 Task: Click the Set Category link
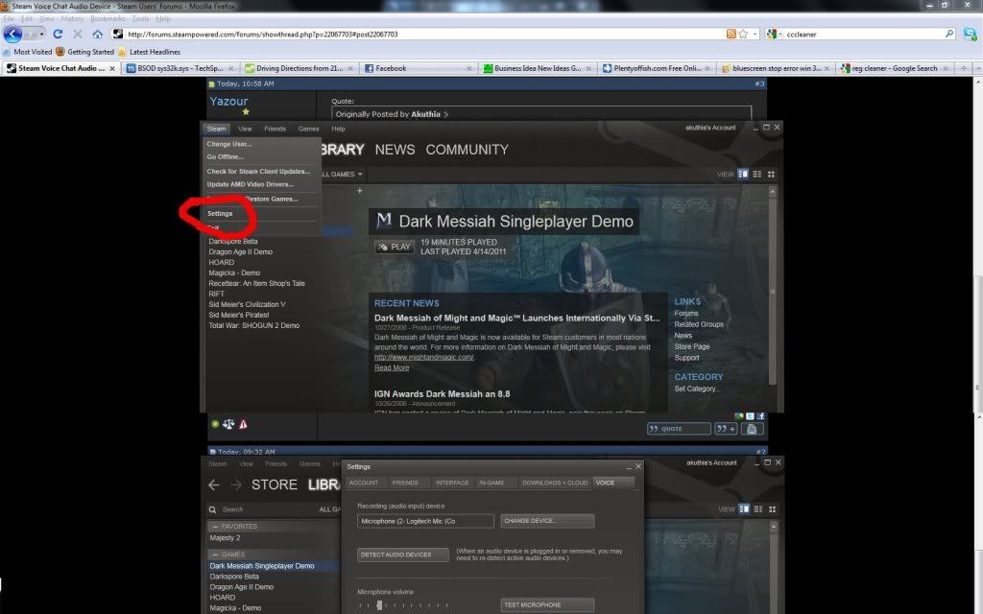[697, 389]
